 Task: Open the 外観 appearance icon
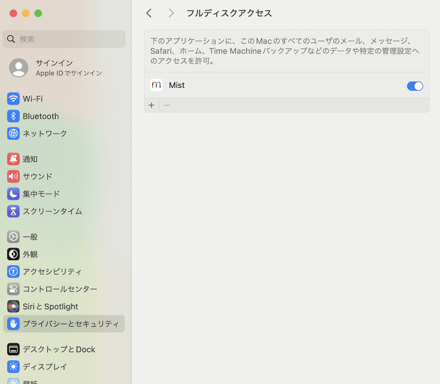(x=13, y=254)
